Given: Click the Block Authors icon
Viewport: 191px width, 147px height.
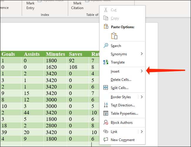Looking at the screenshot, I should coord(106,122).
